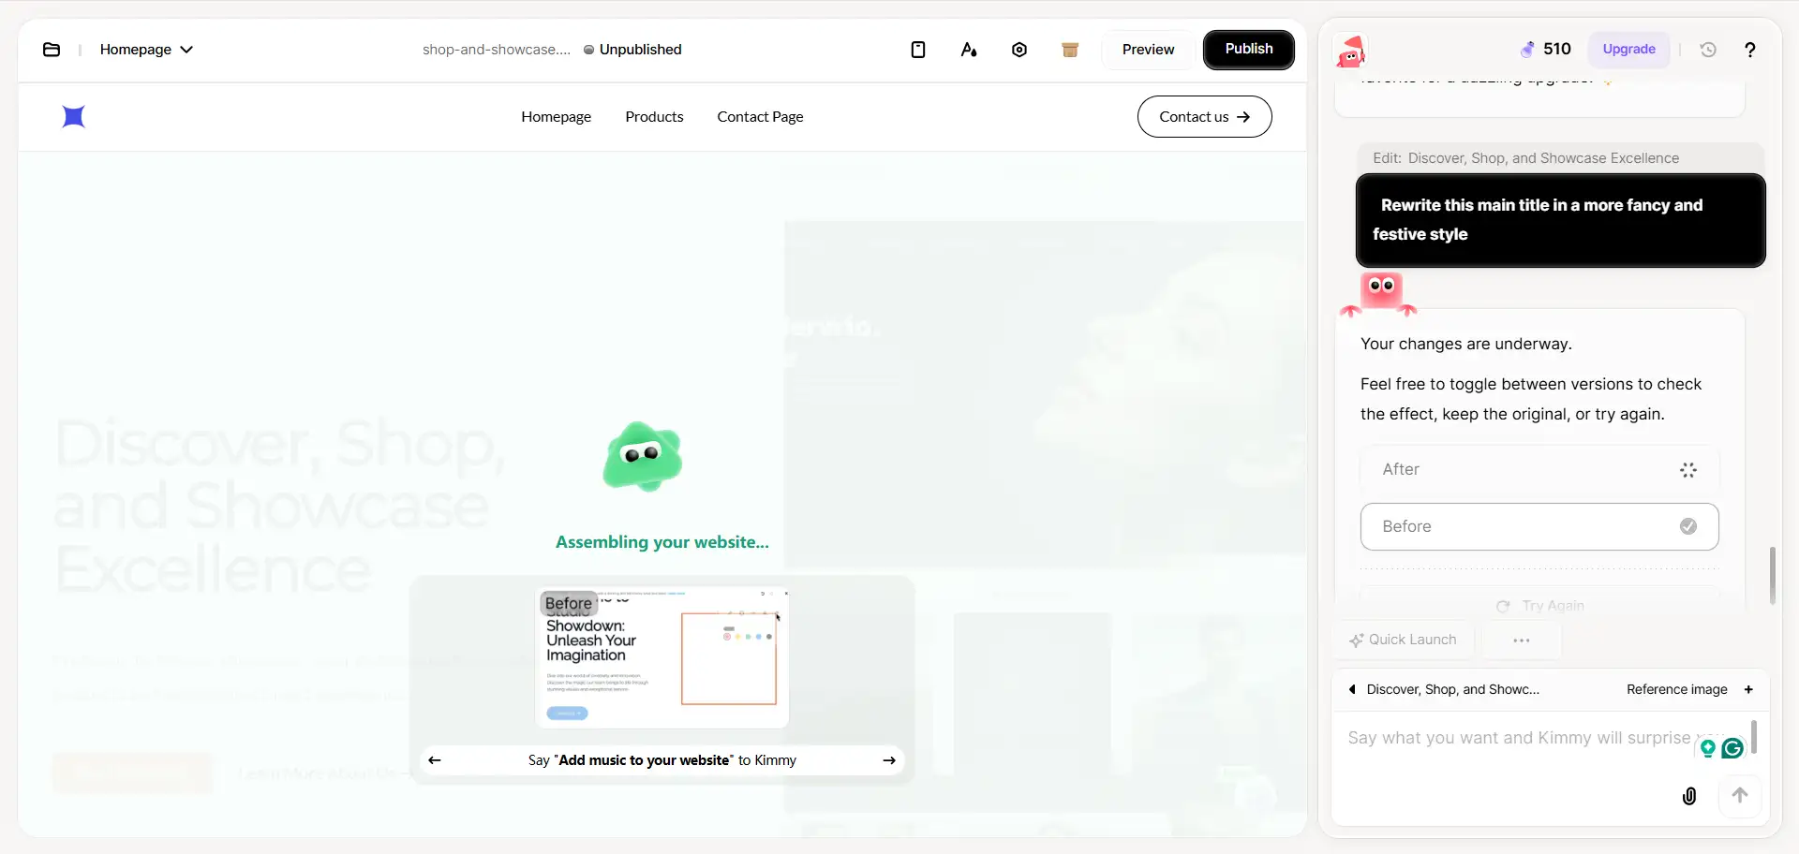Click the Upgrade button

point(1628,50)
